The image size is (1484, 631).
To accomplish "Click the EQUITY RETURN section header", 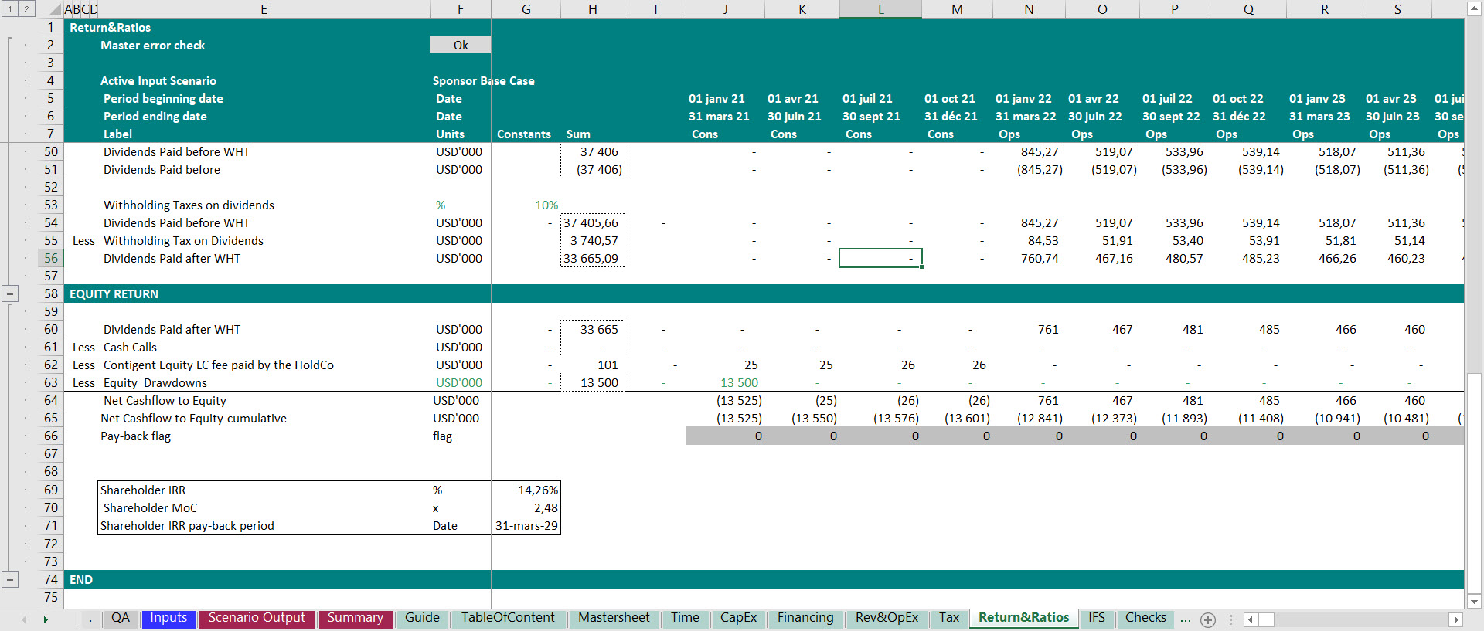I will 114,293.
